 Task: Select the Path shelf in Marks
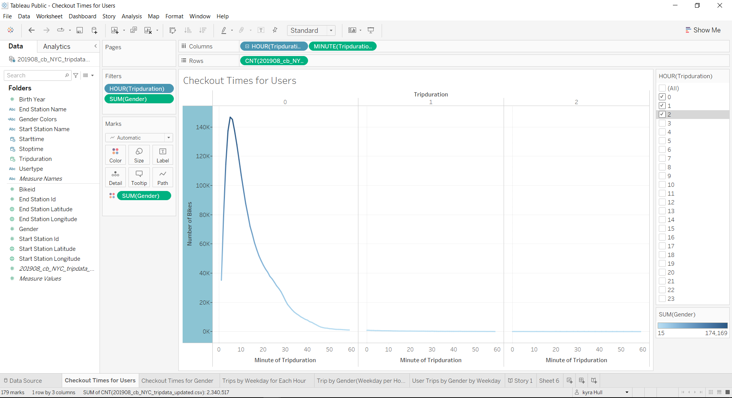coord(162,177)
